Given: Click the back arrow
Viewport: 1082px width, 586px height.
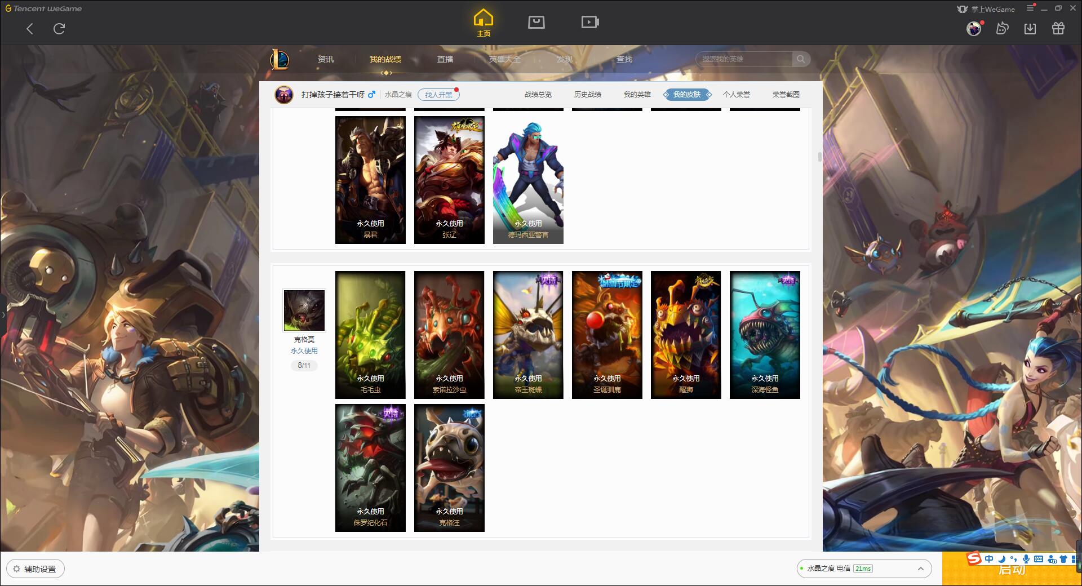Looking at the screenshot, I should [30, 29].
